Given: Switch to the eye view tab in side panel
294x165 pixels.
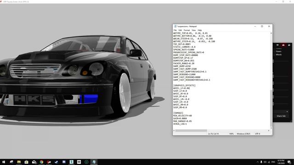Looking at the screenshot, I should coord(277,45).
